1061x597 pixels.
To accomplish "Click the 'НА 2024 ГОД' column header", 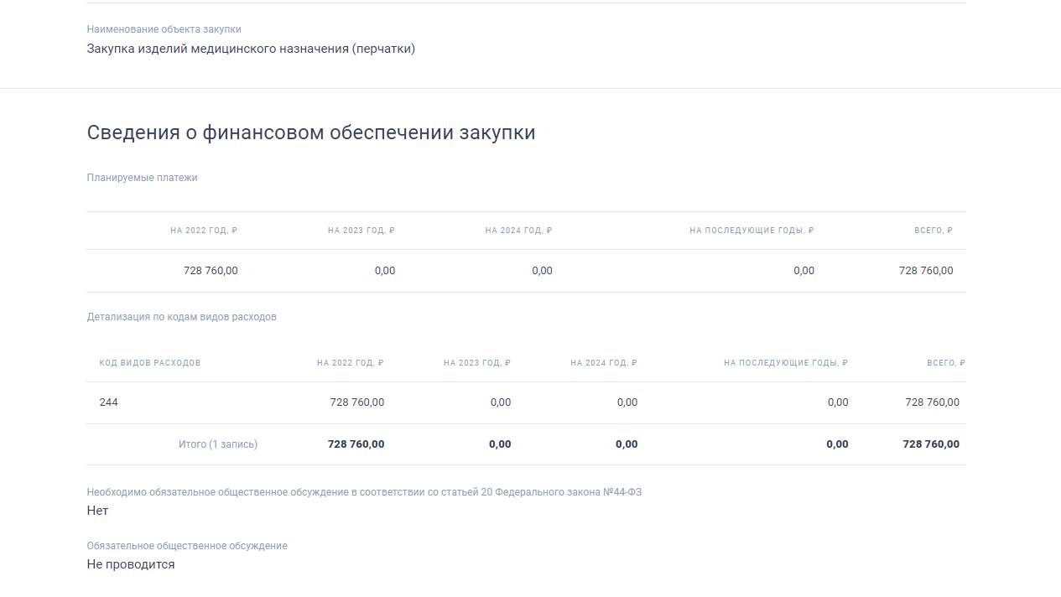I will (517, 229).
